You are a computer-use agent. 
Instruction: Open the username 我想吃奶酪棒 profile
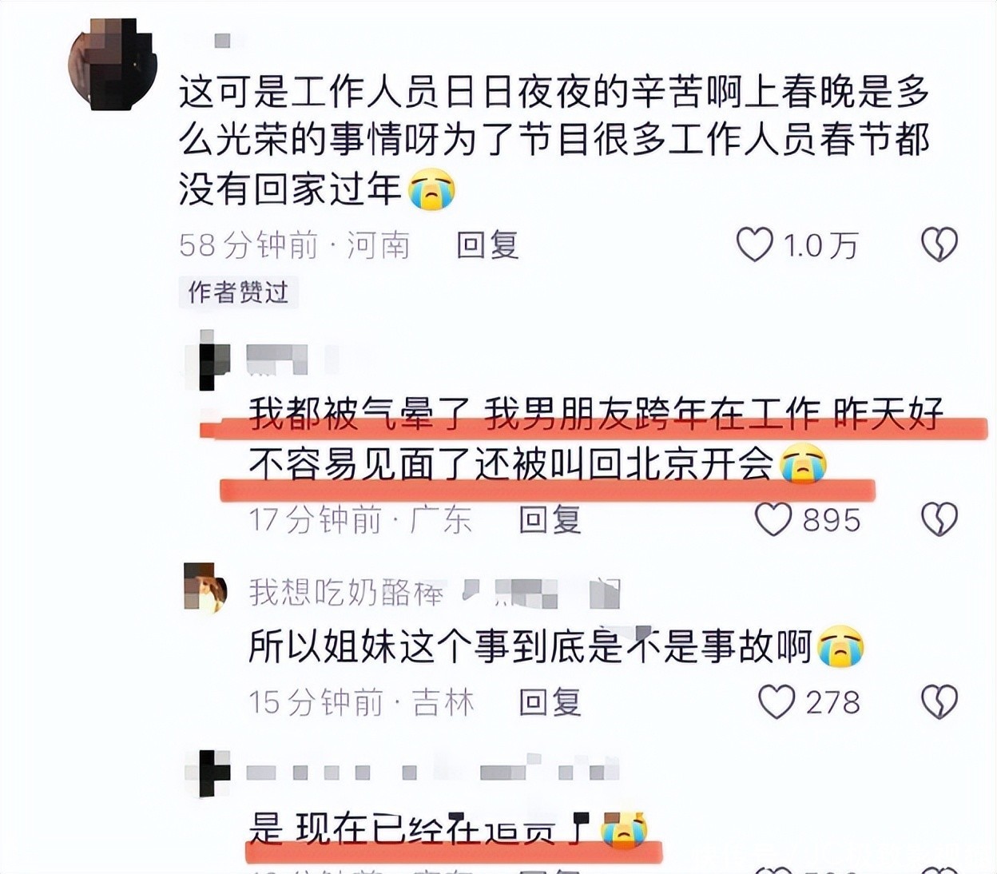tap(346, 592)
